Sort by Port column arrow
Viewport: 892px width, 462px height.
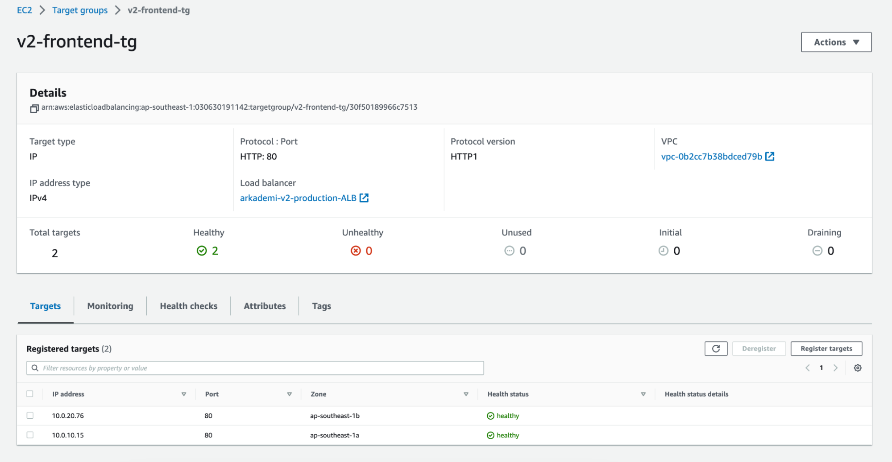click(290, 394)
